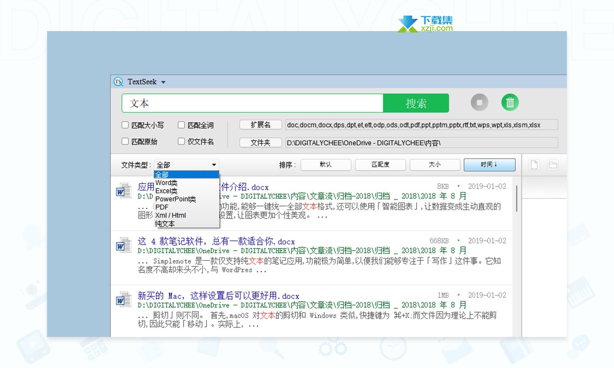Click the folder path text field
614x368 pixels.
[x=422, y=143]
